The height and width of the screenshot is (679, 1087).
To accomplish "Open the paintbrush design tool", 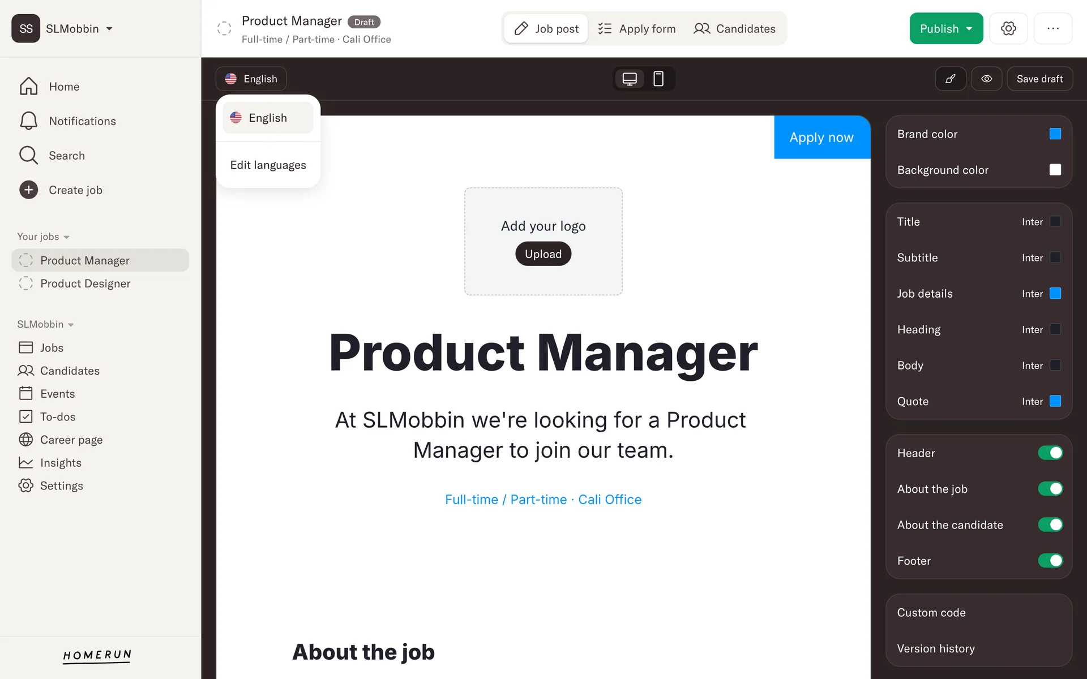I will 951,79.
